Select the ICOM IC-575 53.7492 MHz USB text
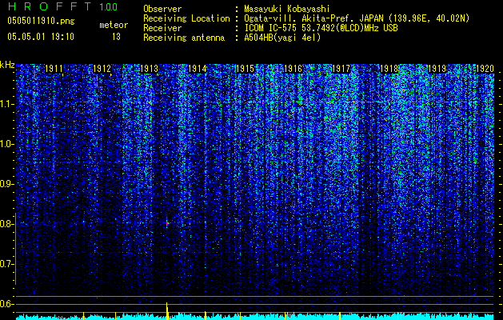The height and width of the screenshot is (320, 503). click(x=321, y=28)
